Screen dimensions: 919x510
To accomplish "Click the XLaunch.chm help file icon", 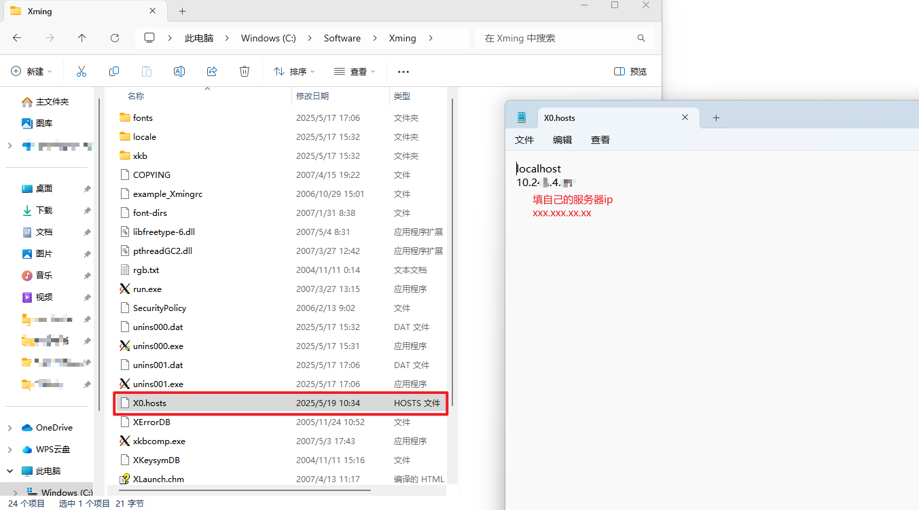I will (x=124, y=479).
